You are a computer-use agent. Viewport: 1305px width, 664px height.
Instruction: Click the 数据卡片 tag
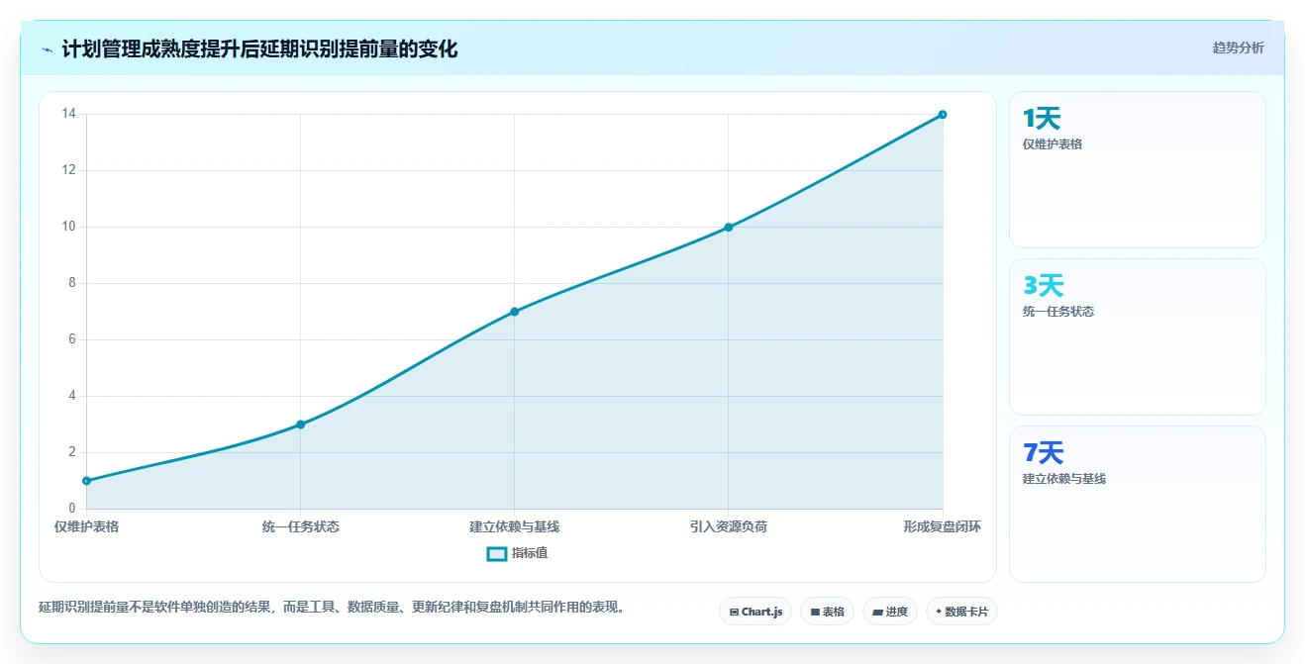(x=961, y=612)
